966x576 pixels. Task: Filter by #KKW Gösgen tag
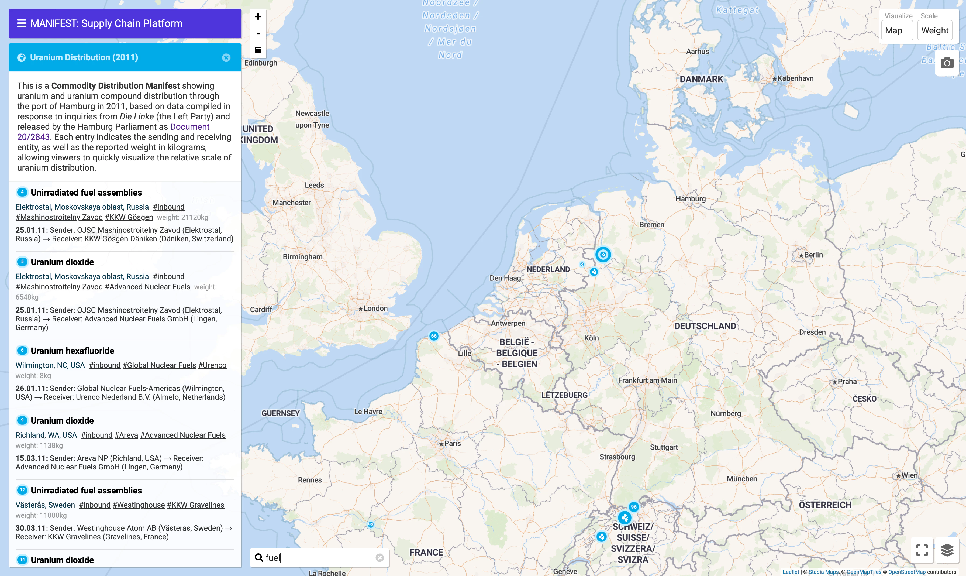129,217
